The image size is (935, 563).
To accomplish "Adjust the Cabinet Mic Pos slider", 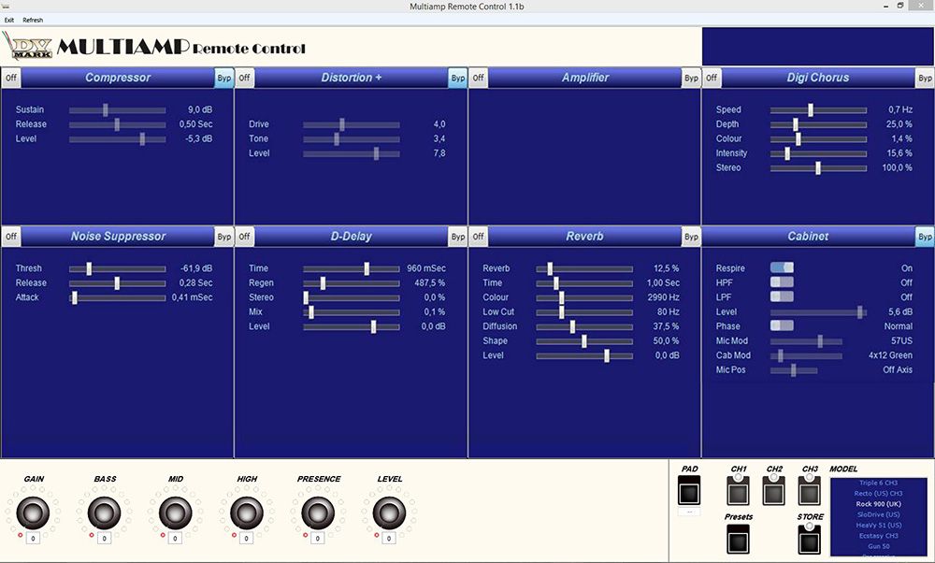I will click(794, 370).
